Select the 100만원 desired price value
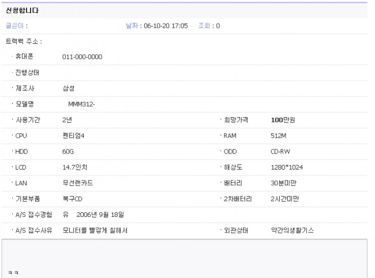Screen dimensions: 375x278 coord(283,120)
